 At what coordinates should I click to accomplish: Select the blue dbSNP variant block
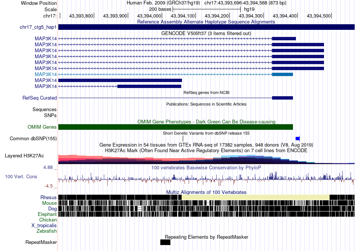[297, 138]
